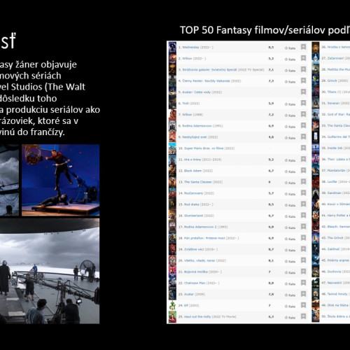The height and width of the screenshot is (350, 350).
Task: Bookmark Super Mario Bros. vo filme
Action: [303, 148]
